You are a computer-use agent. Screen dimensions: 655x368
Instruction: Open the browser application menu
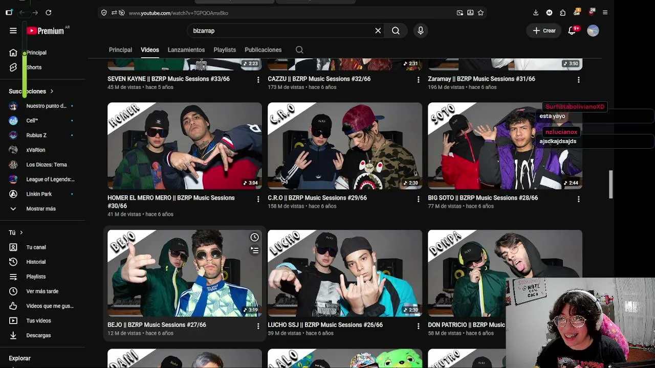(x=605, y=13)
